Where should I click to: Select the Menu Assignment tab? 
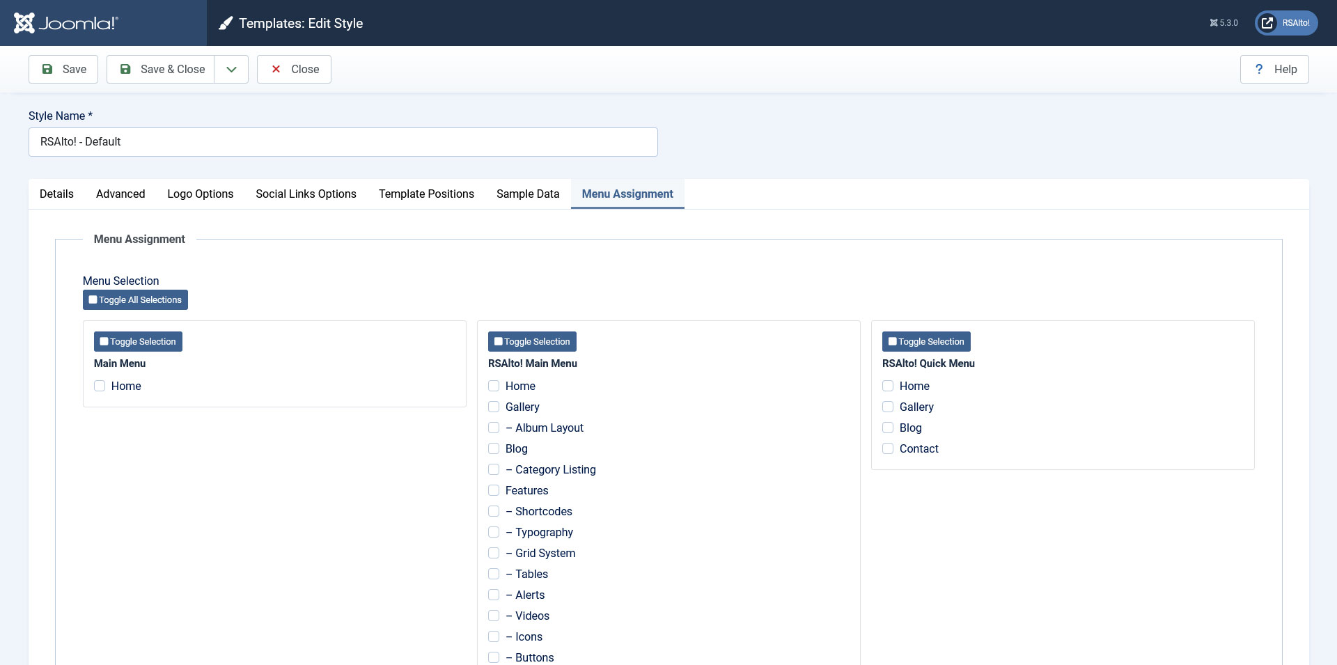coord(627,194)
